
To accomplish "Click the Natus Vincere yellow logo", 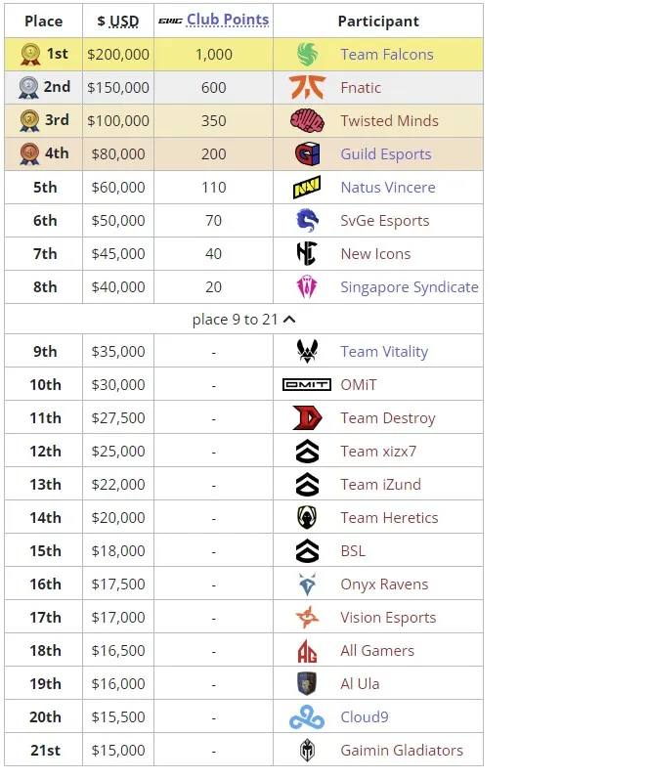I will (x=307, y=188).
